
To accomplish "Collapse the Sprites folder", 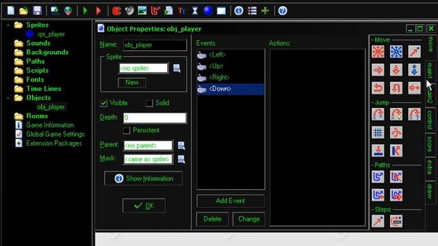I will tap(8, 25).
